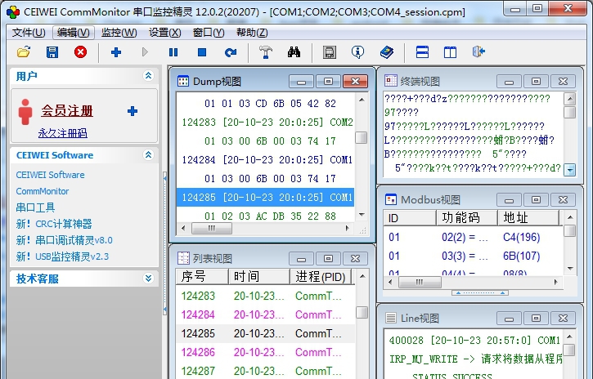593x379 pixels.
Task: Click the Line视图 window title icon
Action: (391, 319)
